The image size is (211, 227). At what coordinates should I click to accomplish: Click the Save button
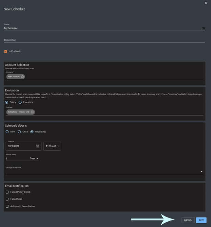(x=201, y=220)
